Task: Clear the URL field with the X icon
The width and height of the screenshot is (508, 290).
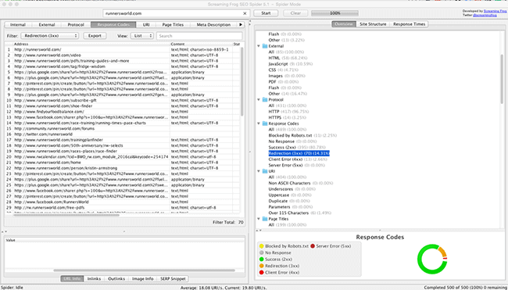Action: coord(245,13)
